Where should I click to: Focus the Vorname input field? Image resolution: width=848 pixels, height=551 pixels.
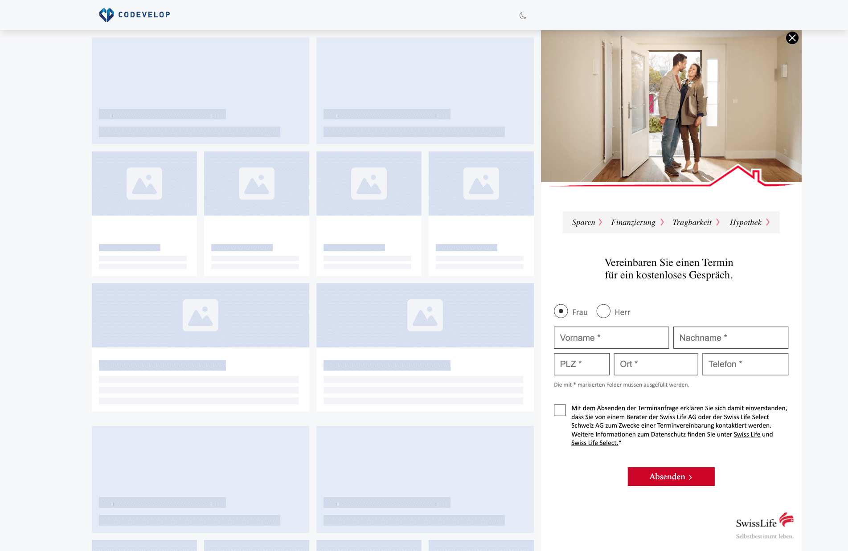pyautogui.click(x=611, y=338)
